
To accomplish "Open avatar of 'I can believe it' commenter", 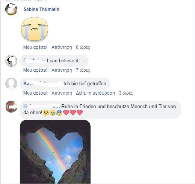I will [x=11, y=61].
